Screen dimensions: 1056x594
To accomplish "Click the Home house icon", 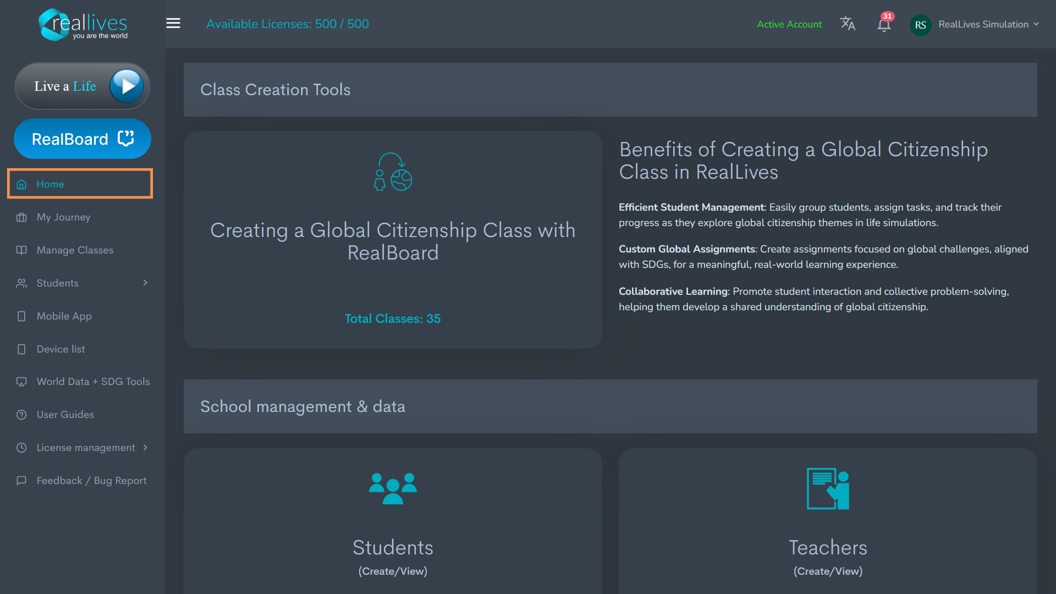I will tap(21, 184).
